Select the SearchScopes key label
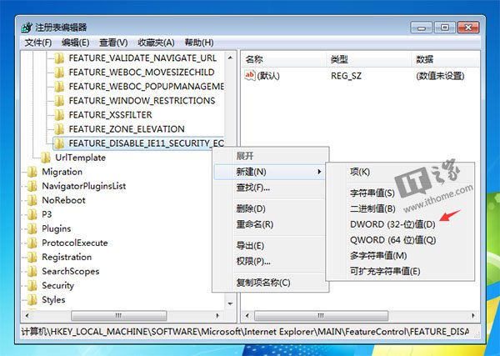Viewport: 500px width, 356px height. pos(71,271)
